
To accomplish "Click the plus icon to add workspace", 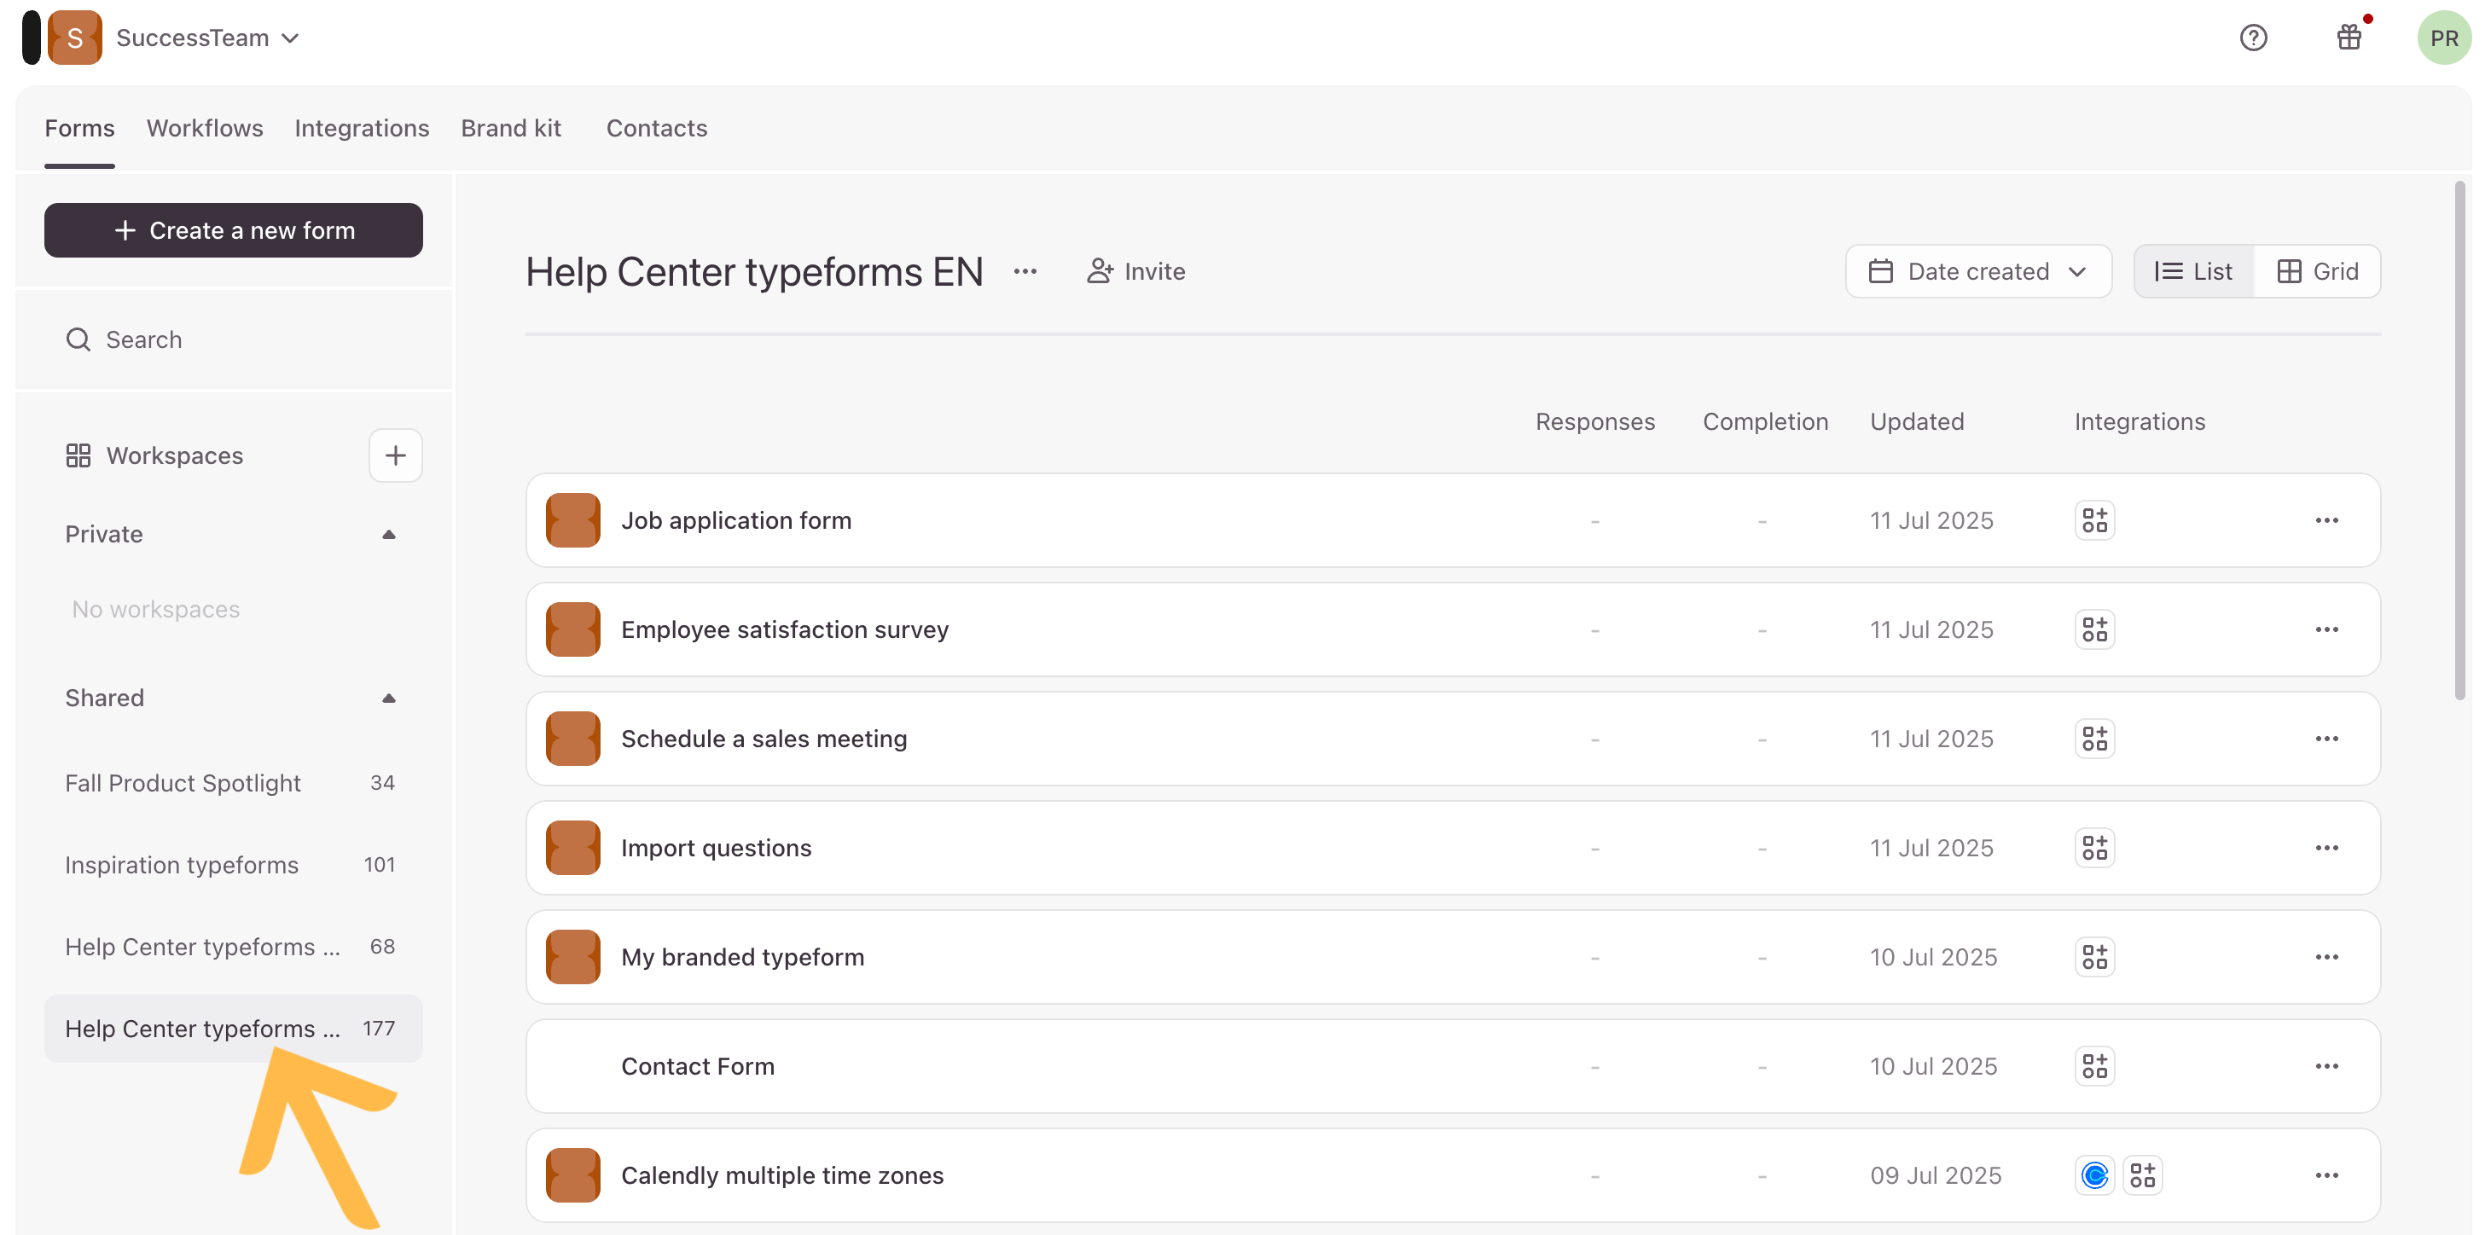I will [394, 455].
